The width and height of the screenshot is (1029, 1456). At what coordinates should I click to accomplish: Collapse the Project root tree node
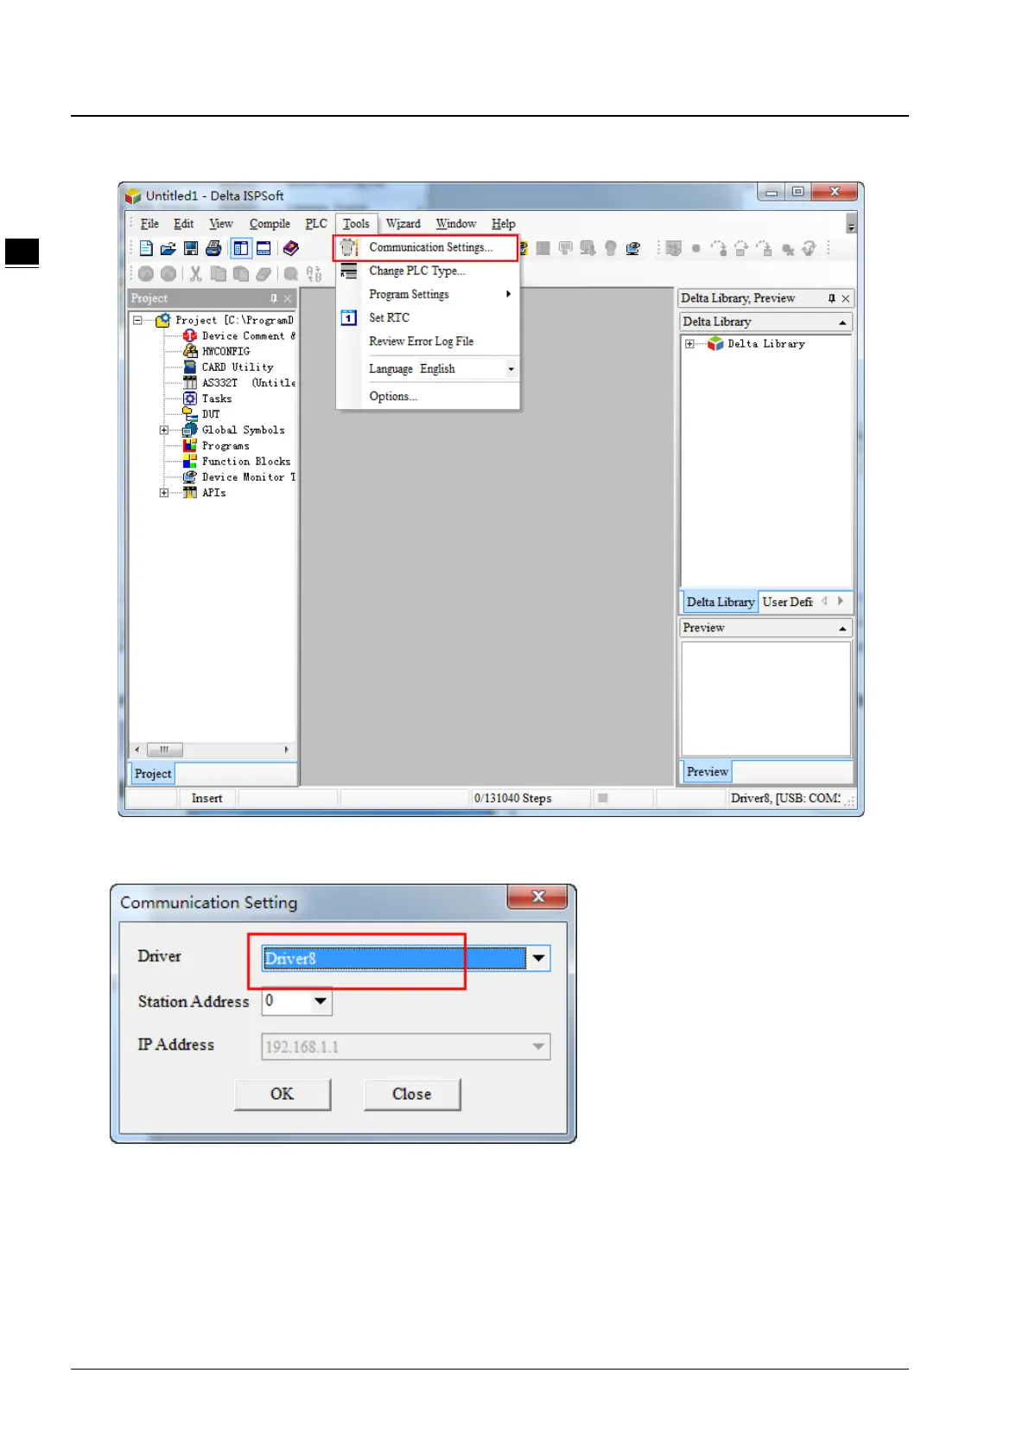pos(137,320)
